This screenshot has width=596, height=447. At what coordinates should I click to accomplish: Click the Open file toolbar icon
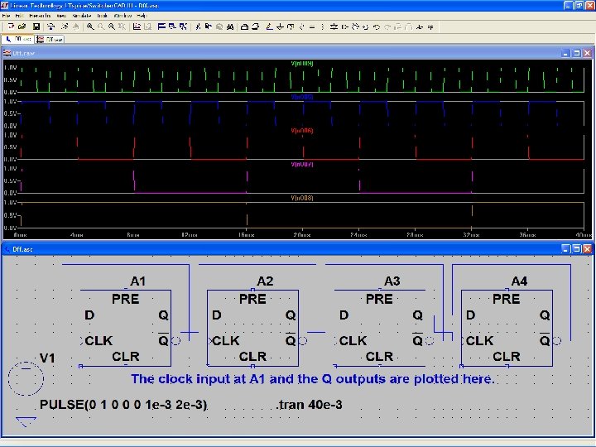click(x=23, y=26)
